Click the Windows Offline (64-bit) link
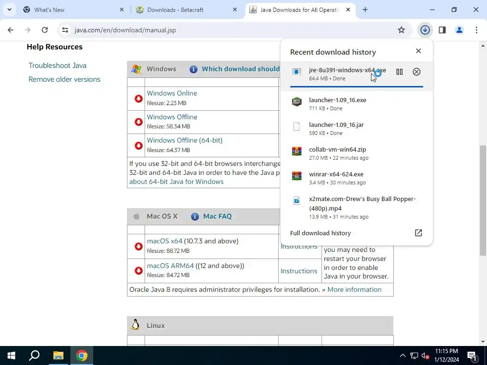 coord(185,140)
